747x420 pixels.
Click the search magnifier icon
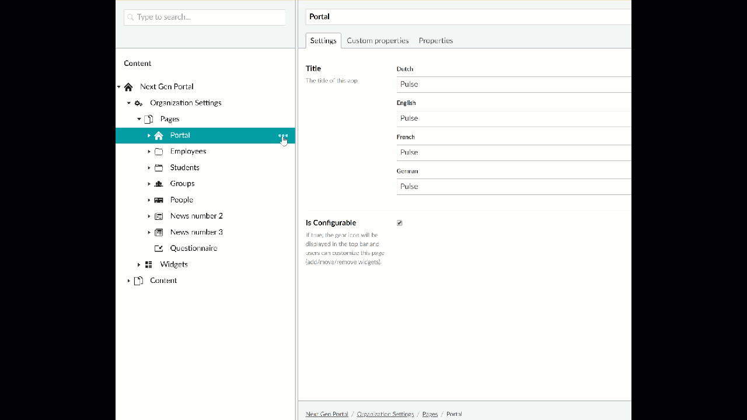tap(131, 17)
